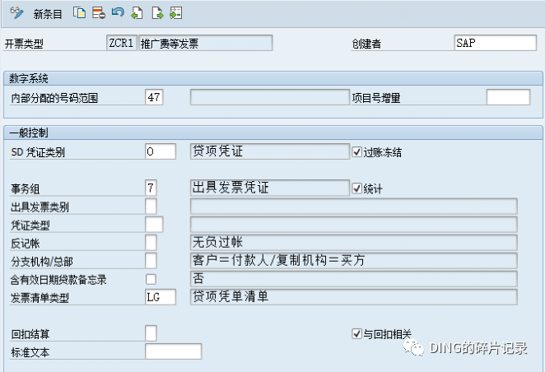Click the SD 凭证类别 label
This screenshot has width=545, height=372.
38,152
